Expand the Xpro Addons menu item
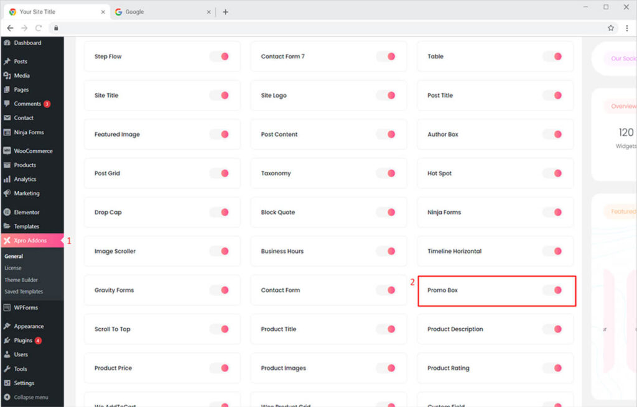637x407 pixels. [30, 240]
